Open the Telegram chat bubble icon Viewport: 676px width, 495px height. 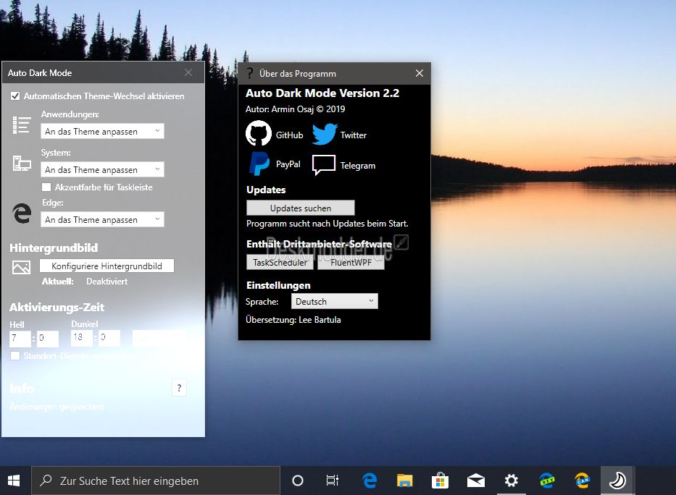(x=323, y=165)
